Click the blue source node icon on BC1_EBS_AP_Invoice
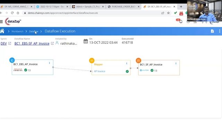This screenshot has width=222, height=125. [x=12, y=60]
